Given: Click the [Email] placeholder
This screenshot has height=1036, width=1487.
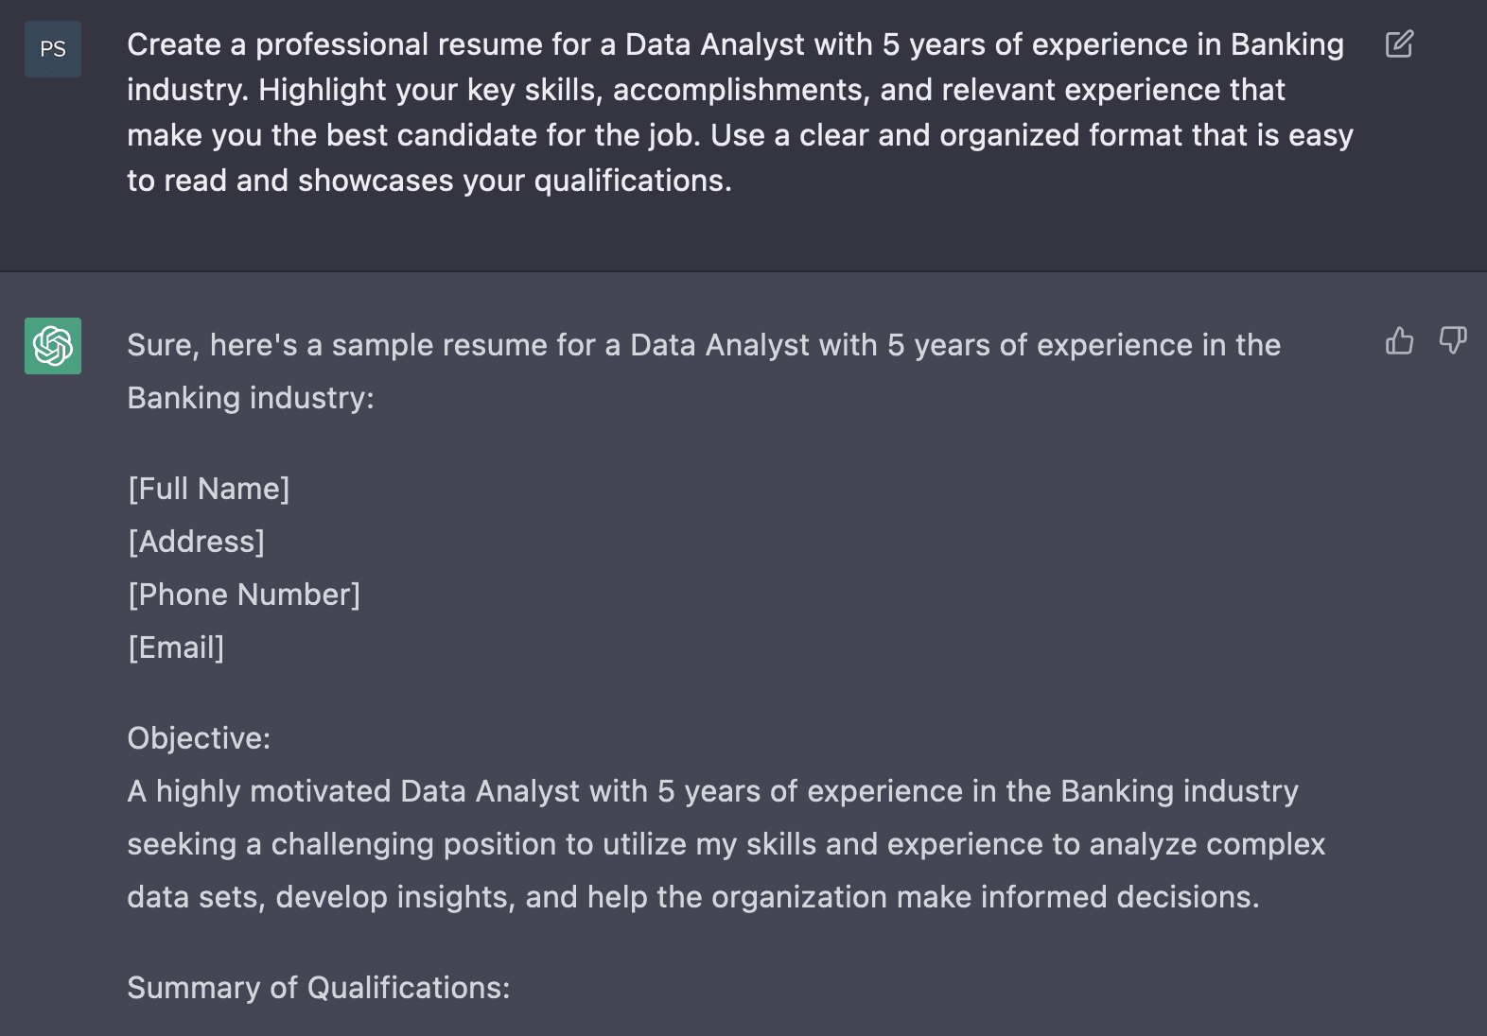Looking at the screenshot, I should (x=176, y=647).
